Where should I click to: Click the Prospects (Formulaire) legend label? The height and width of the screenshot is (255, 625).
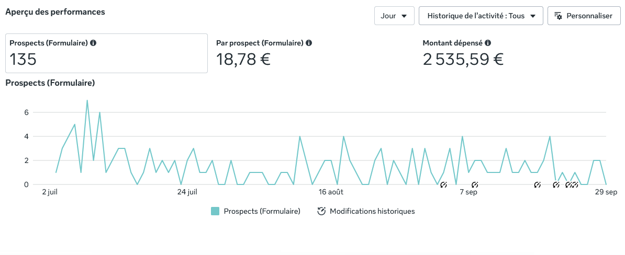pos(262,211)
